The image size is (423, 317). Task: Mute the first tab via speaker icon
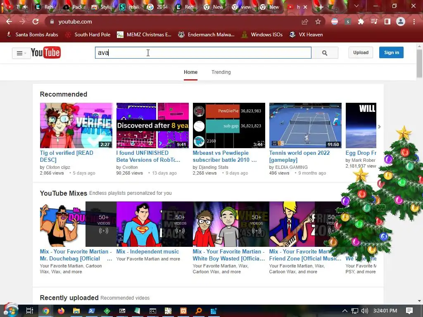[x=25, y=7]
